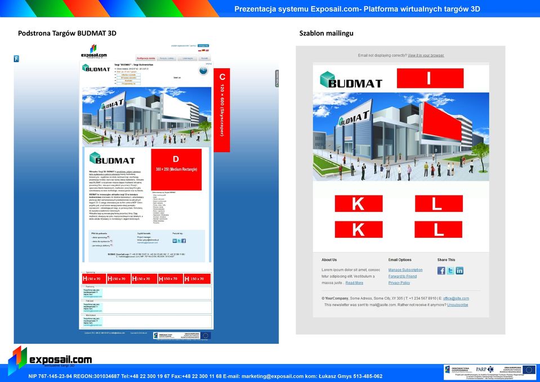
Task: Click the round blue clock icon on subpage
Action: click(203, 70)
